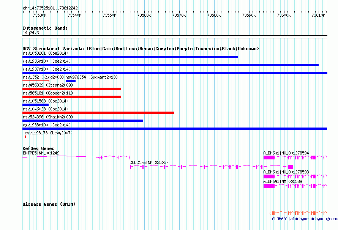Click the ENTPD5|NM_001249 gene label

coord(41,153)
